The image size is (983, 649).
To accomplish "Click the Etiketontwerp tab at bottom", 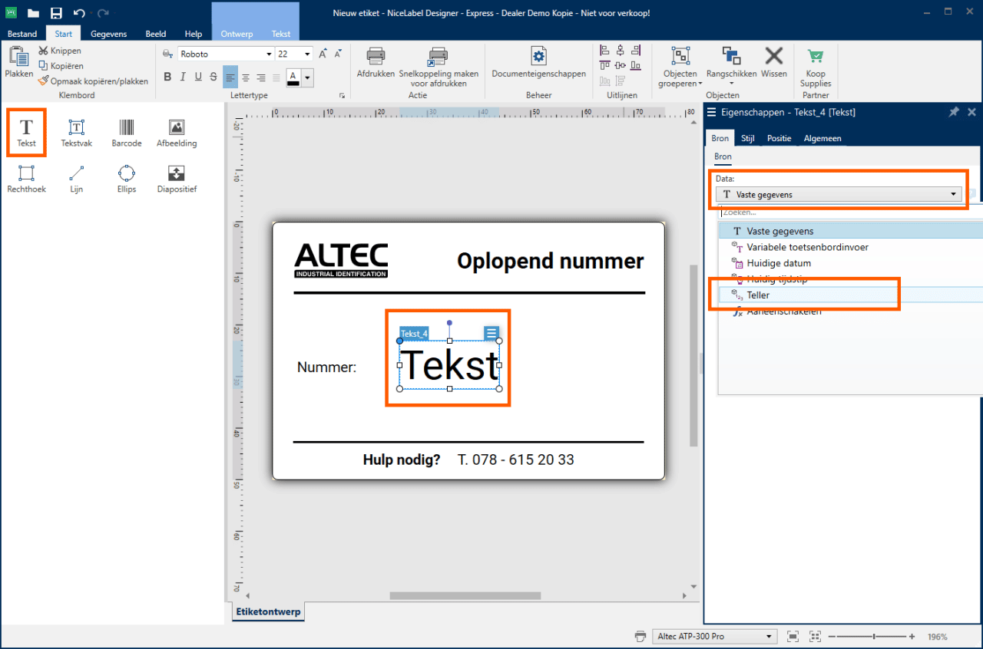I will (x=268, y=611).
